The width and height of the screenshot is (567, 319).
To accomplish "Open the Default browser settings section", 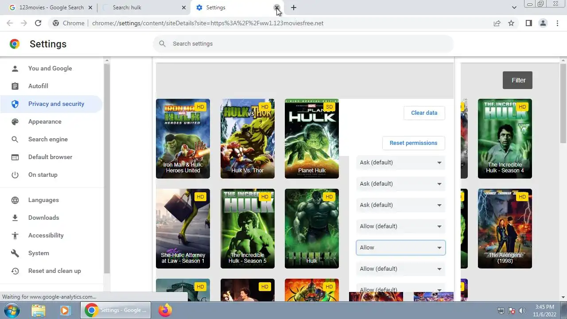I will coord(51,157).
